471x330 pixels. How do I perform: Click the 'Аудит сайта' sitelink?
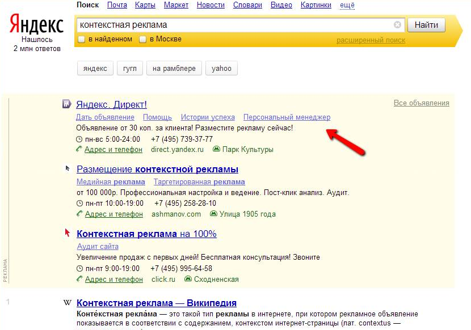[x=98, y=246]
